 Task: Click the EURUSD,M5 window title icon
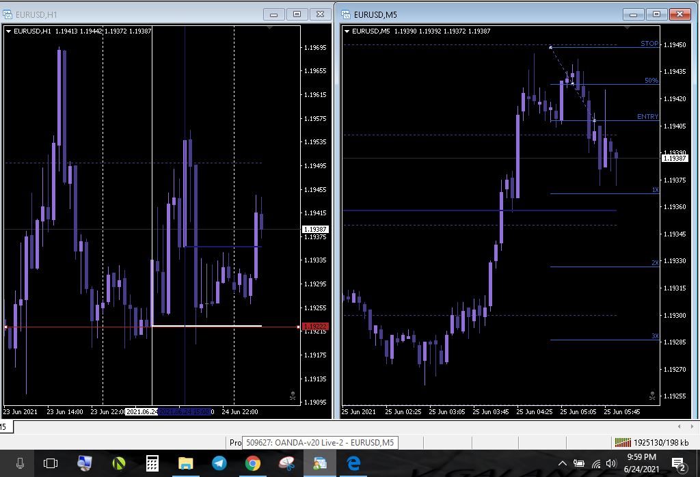346,14
